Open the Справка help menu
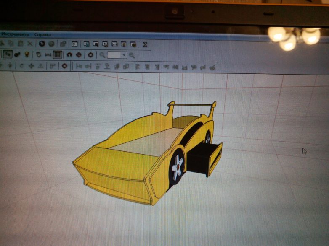329x246 pixels. [x=42, y=34]
